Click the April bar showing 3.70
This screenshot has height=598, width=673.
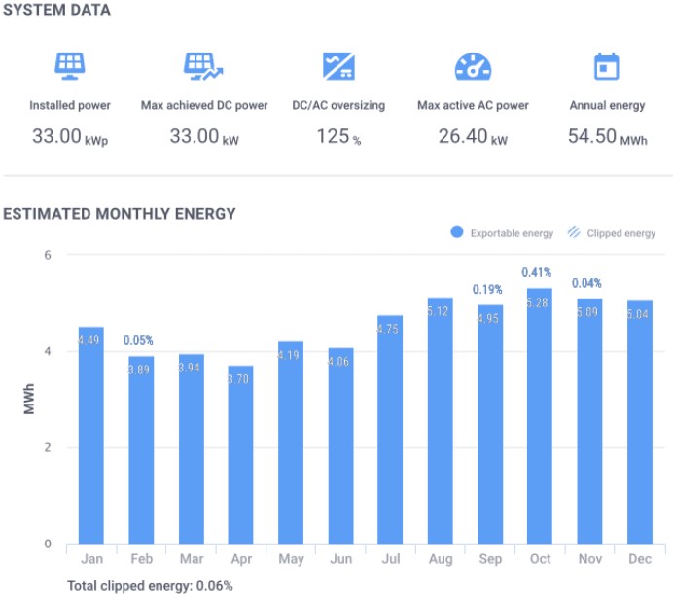coord(241,457)
